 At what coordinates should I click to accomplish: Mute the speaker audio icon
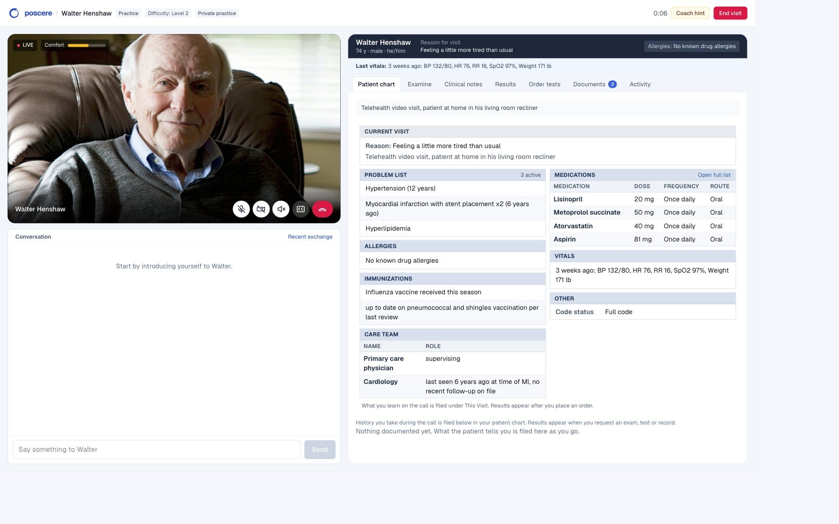[281, 209]
